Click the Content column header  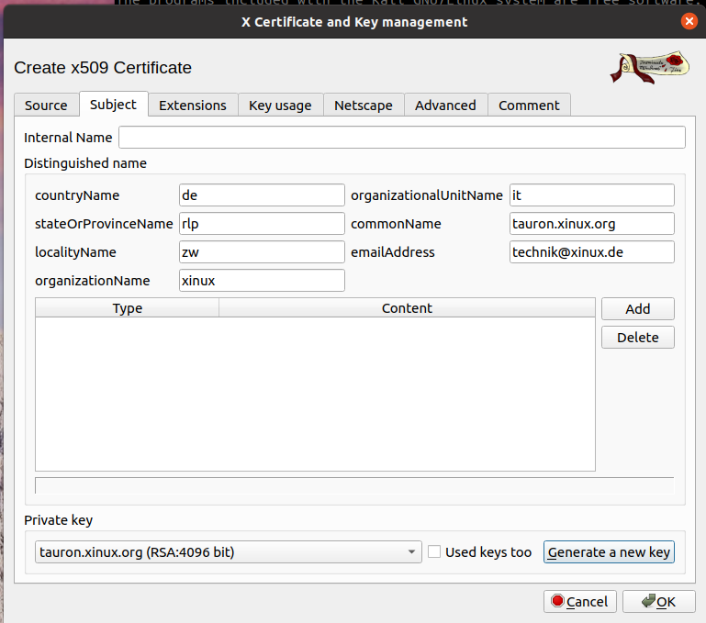pos(407,308)
